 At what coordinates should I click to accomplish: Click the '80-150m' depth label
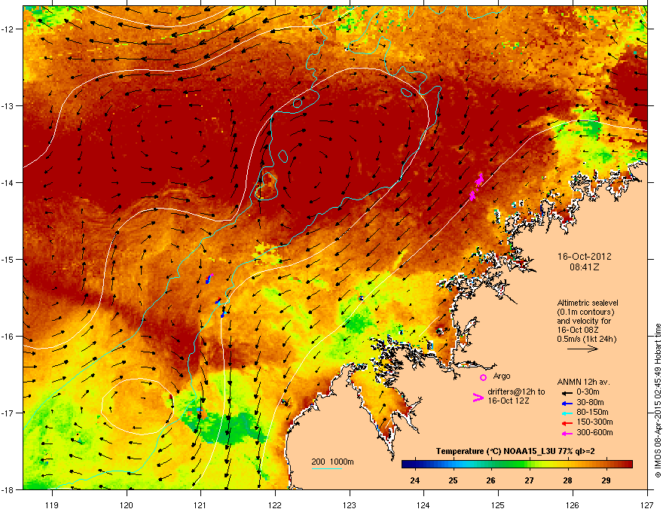[592, 412]
